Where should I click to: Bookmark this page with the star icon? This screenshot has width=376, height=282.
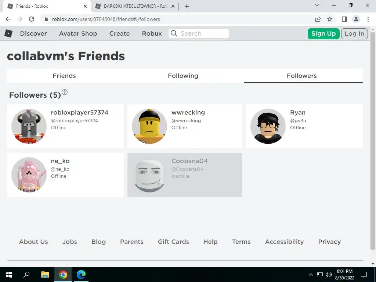(330, 19)
